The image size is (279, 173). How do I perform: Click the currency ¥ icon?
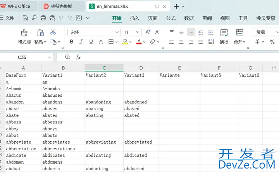[257, 42]
